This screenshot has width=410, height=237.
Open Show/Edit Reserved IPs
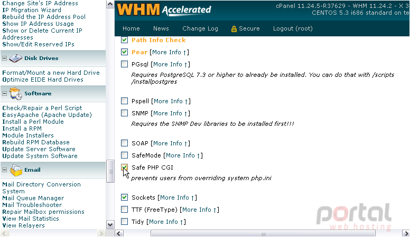[x=38, y=44]
